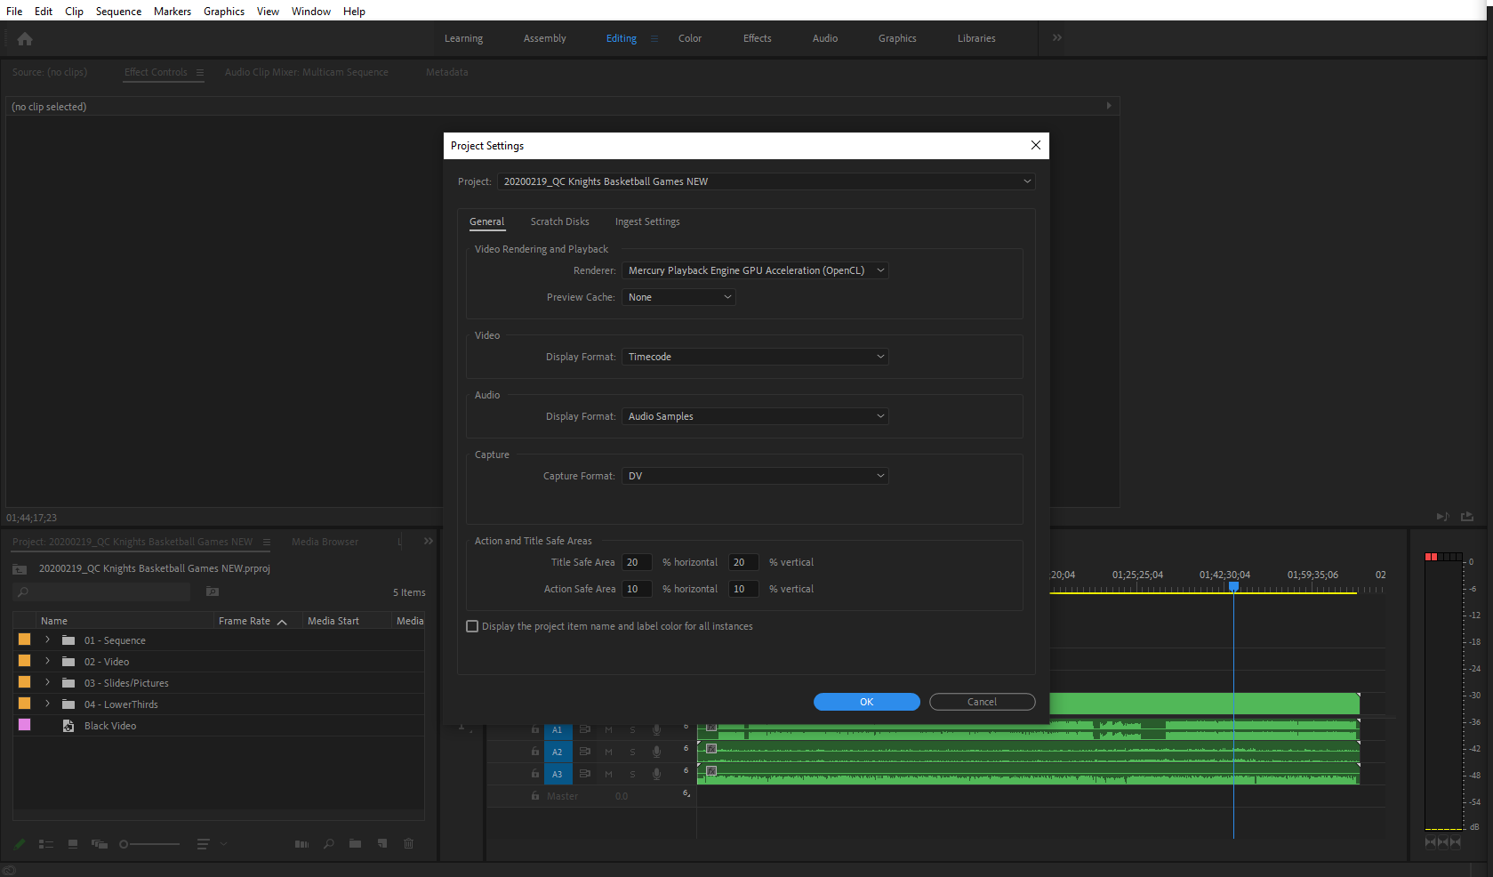Image resolution: width=1493 pixels, height=877 pixels.
Task: Mute audio track A1
Action: tap(608, 729)
